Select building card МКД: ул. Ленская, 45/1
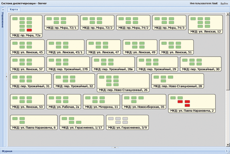This screenshot has height=154, width=230. pos(65,47)
